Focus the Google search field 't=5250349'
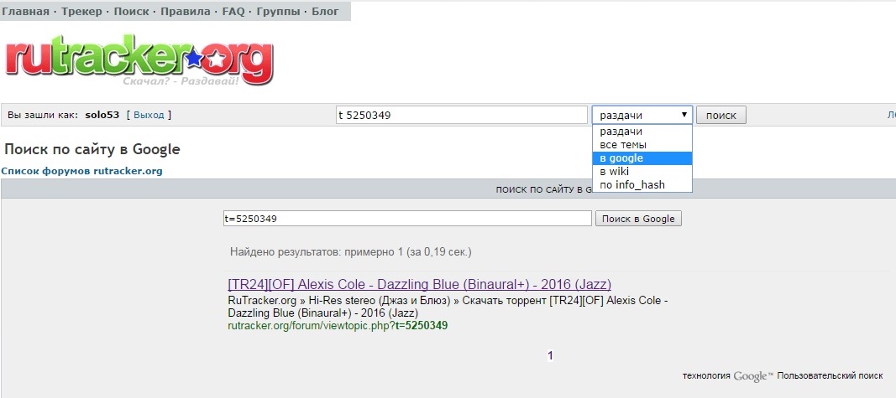Screen dimensions: 896x398 (407, 219)
